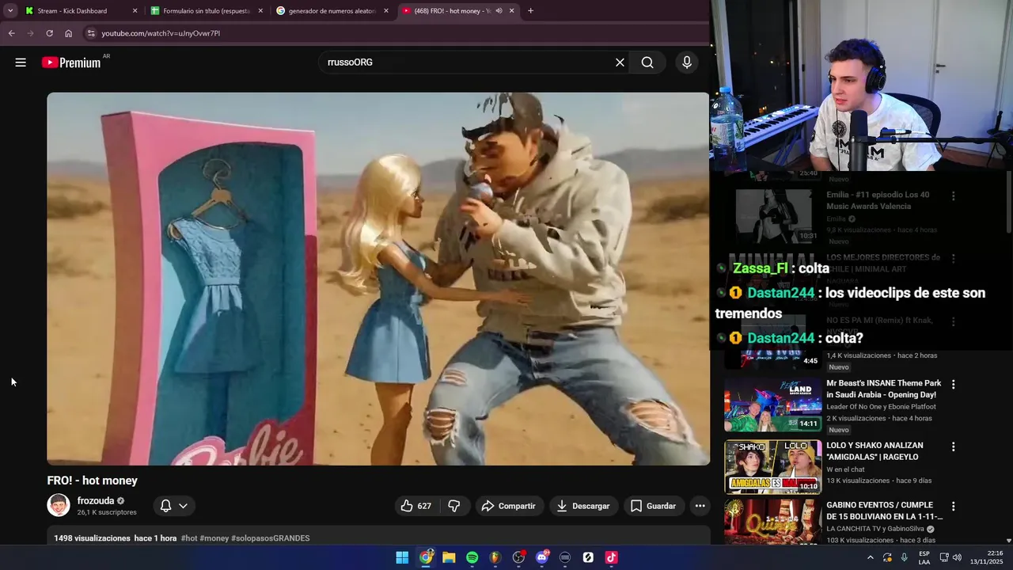1013x570 pixels.
Task: Open GABINO EVENTOS video title
Action: click(885, 511)
